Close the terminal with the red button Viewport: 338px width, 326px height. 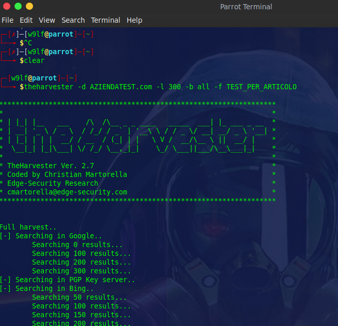(x=7, y=6)
